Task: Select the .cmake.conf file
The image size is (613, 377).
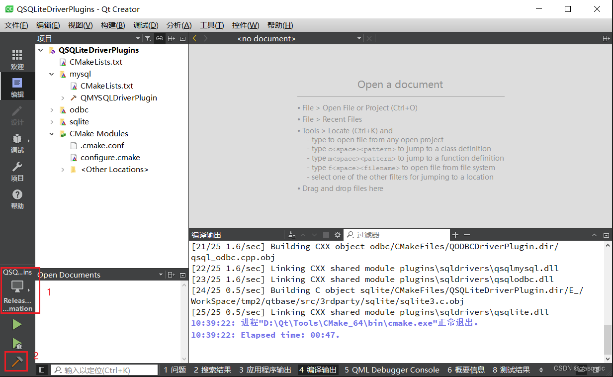Action: coord(102,146)
